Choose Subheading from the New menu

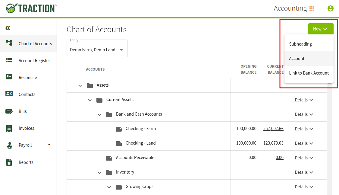pyautogui.click(x=300, y=44)
